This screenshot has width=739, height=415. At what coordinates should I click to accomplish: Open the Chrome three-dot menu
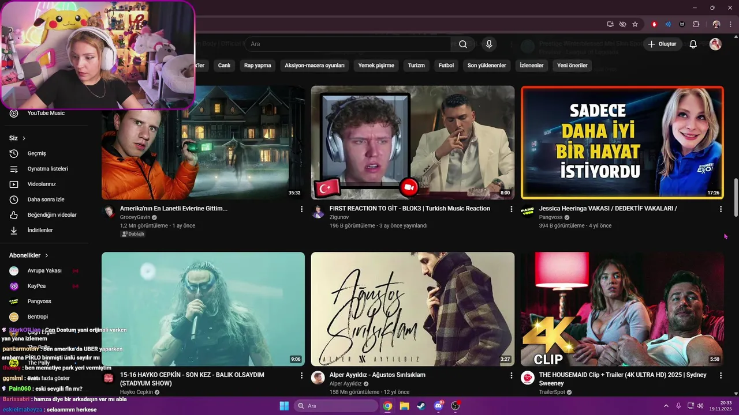click(730, 24)
